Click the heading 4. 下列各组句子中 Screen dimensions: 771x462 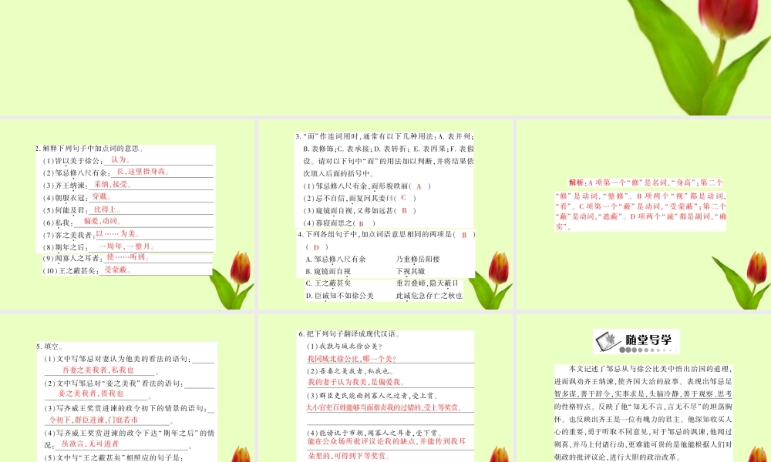tap(386, 235)
